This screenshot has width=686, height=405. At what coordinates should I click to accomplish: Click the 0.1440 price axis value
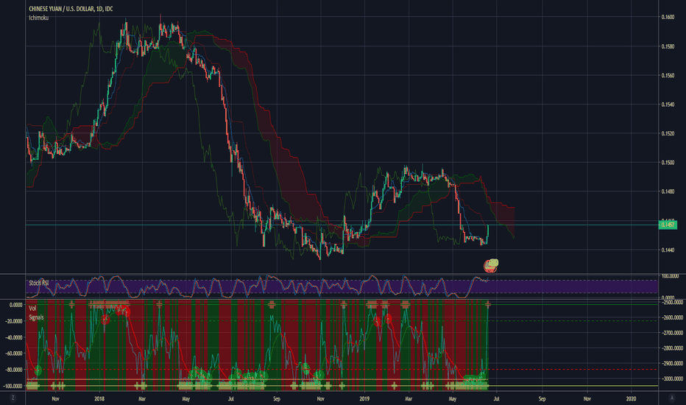pos(668,250)
